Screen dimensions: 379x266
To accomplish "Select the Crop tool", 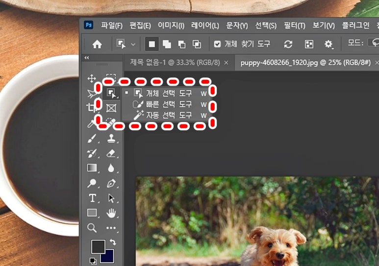I will point(92,108).
